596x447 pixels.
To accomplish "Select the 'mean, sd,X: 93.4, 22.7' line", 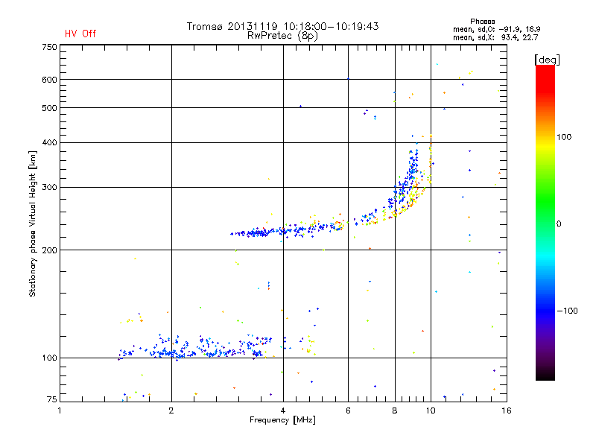I will pyautogui.click(x=495, y=37).
